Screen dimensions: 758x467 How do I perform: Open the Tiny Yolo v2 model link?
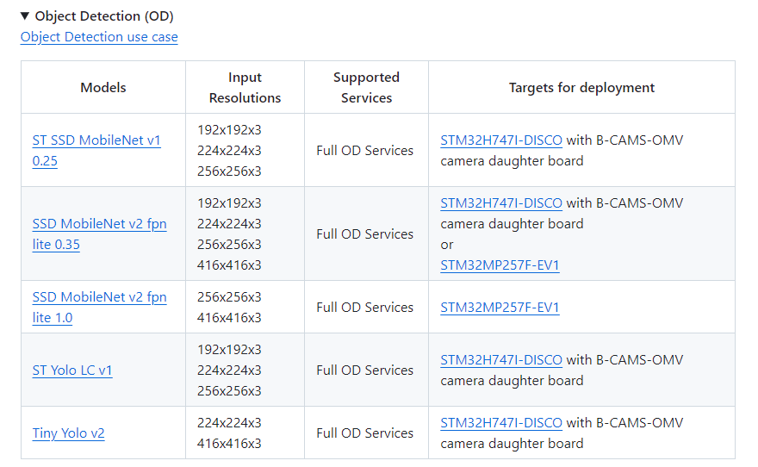69,433
